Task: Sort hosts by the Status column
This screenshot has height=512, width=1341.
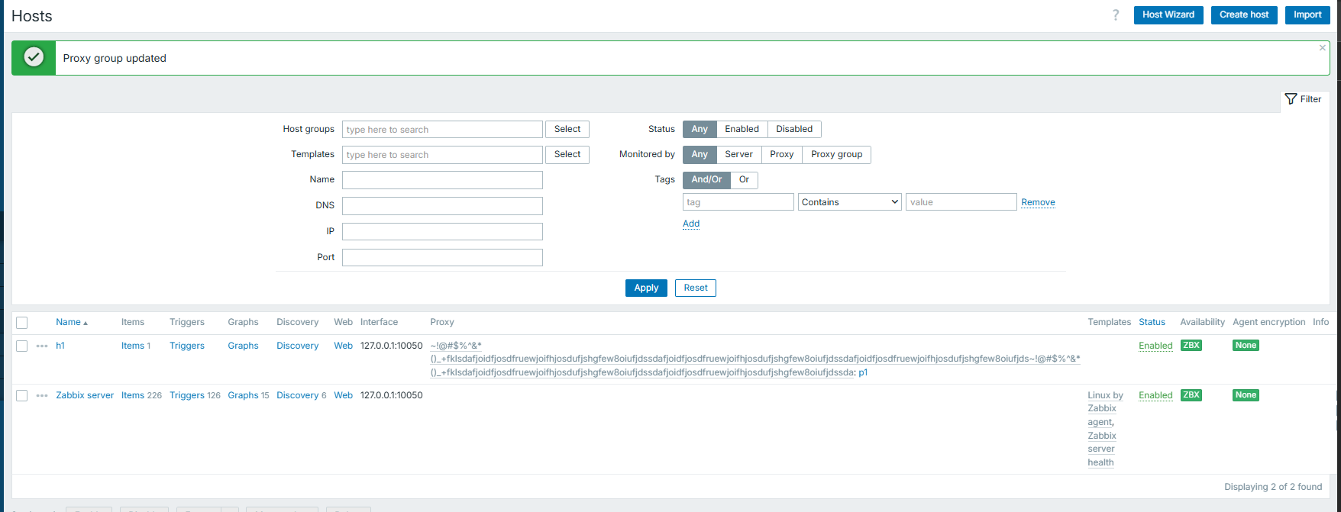Action: pos(1152,322)
